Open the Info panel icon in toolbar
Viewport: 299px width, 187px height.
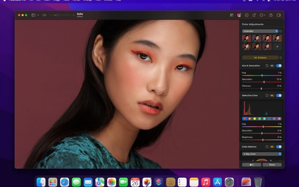click(247, 15)
